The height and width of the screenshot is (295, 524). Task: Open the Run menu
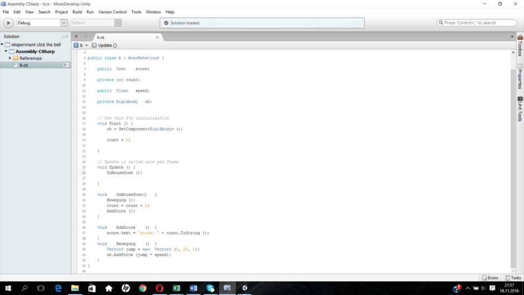[x=90, y=12]
